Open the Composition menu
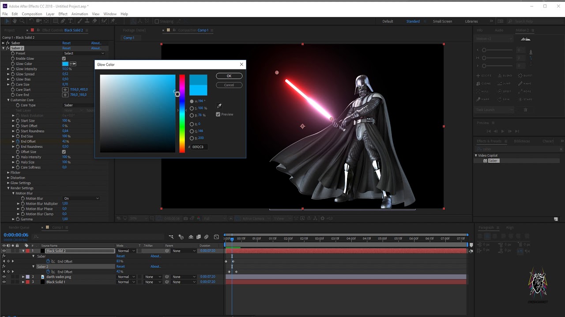The image size is (565, 317). click(x=32, y=14)
